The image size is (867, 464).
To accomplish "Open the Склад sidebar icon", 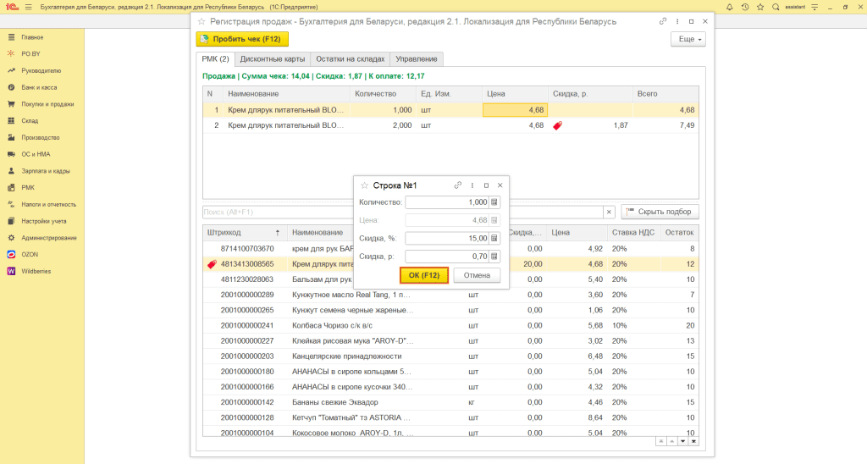I will click(11, 120).
